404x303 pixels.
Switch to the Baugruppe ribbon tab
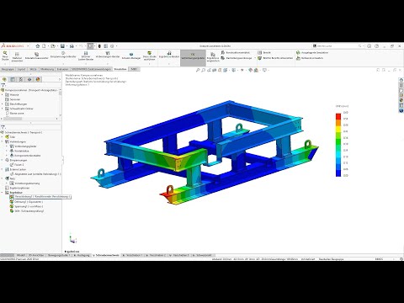[8, 69]
